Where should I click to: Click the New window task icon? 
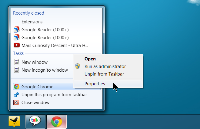pyautogui.click(x=17, y=62)
